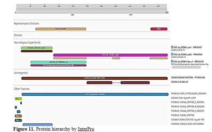Click the G3DSA:3.30.465.10 accession text

click(178, 57)
